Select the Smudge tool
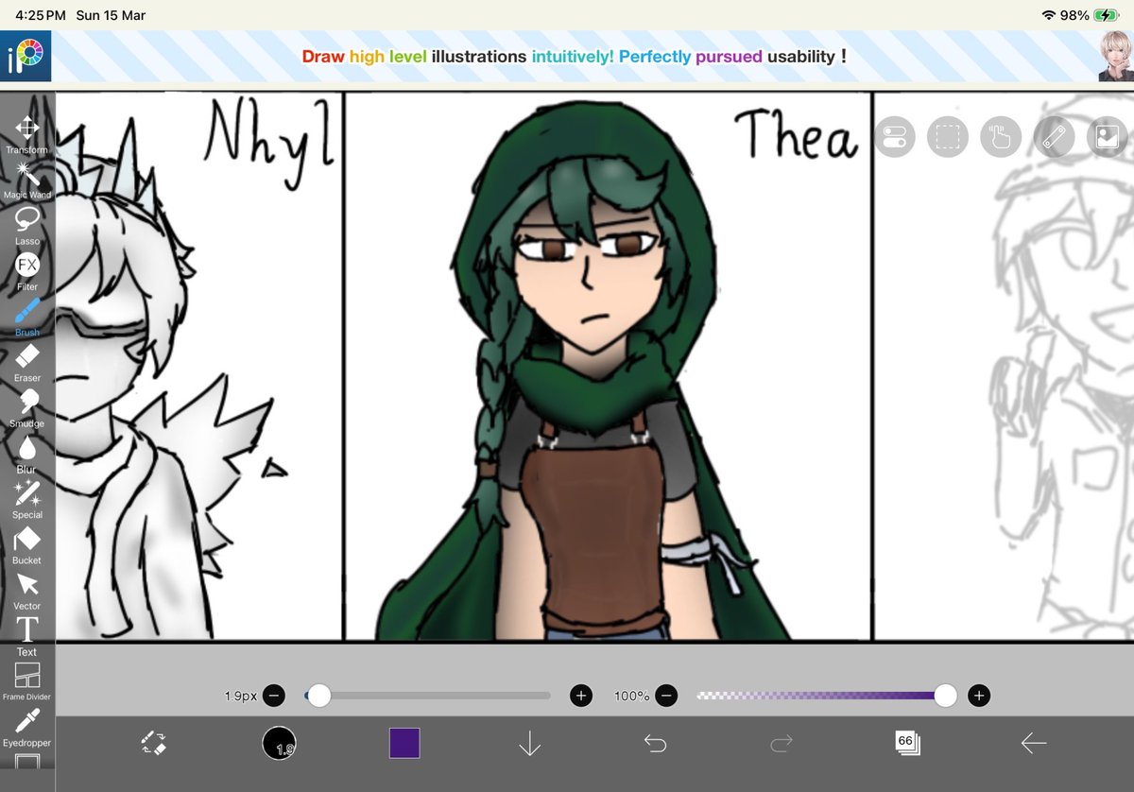This screenshot has width=1134, height=792. pos(26,408)
